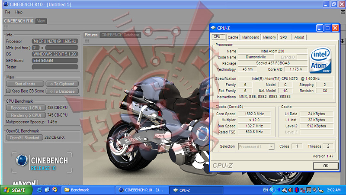
Task: Click the keyboard tray icon
Action: (285, 190)
